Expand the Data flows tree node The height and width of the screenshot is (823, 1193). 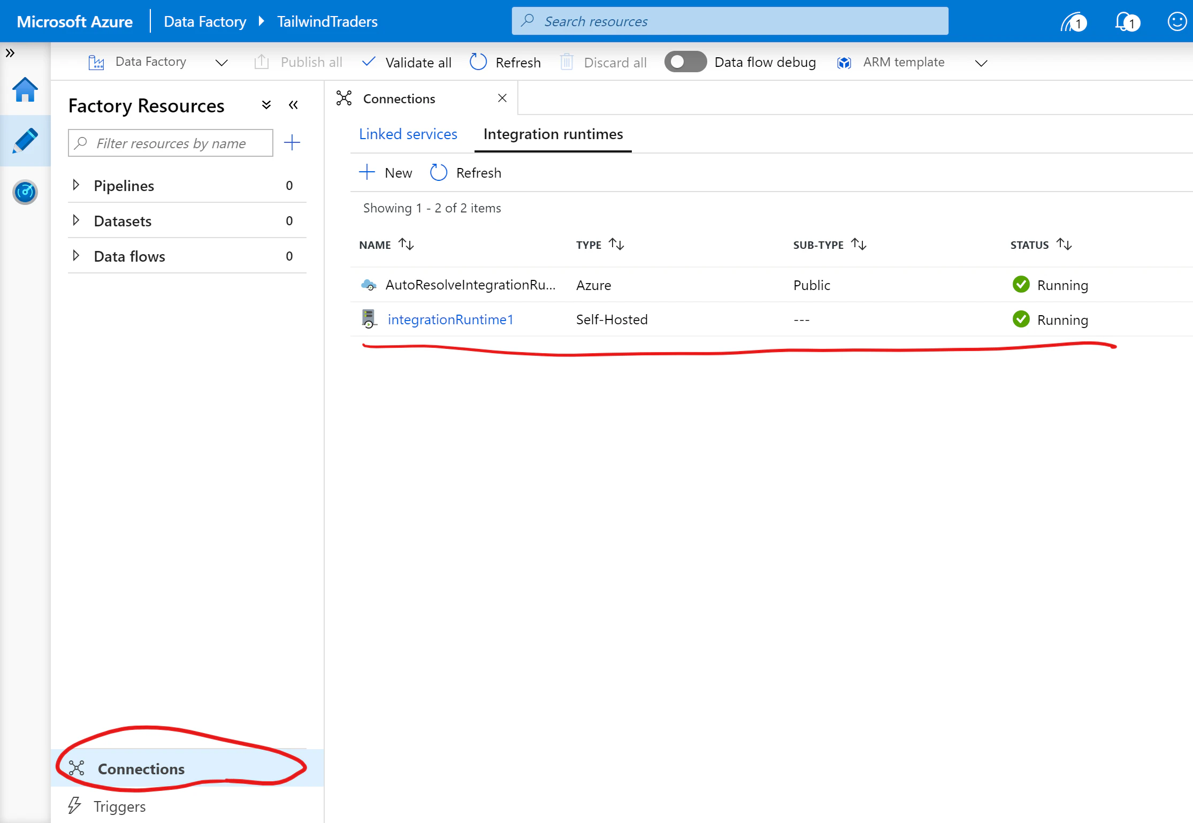76,256
